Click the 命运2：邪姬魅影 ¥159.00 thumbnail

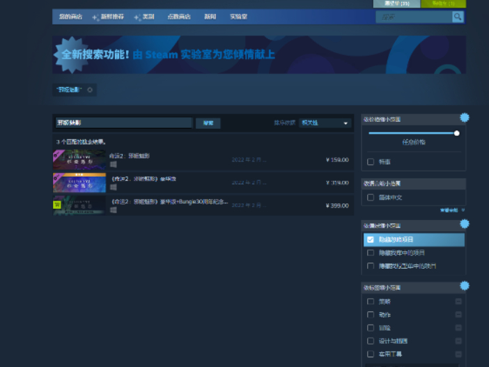(79, 159)
